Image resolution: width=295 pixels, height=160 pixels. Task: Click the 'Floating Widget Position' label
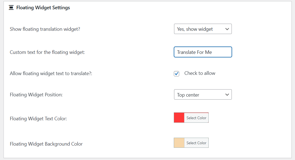click(36, 95)
